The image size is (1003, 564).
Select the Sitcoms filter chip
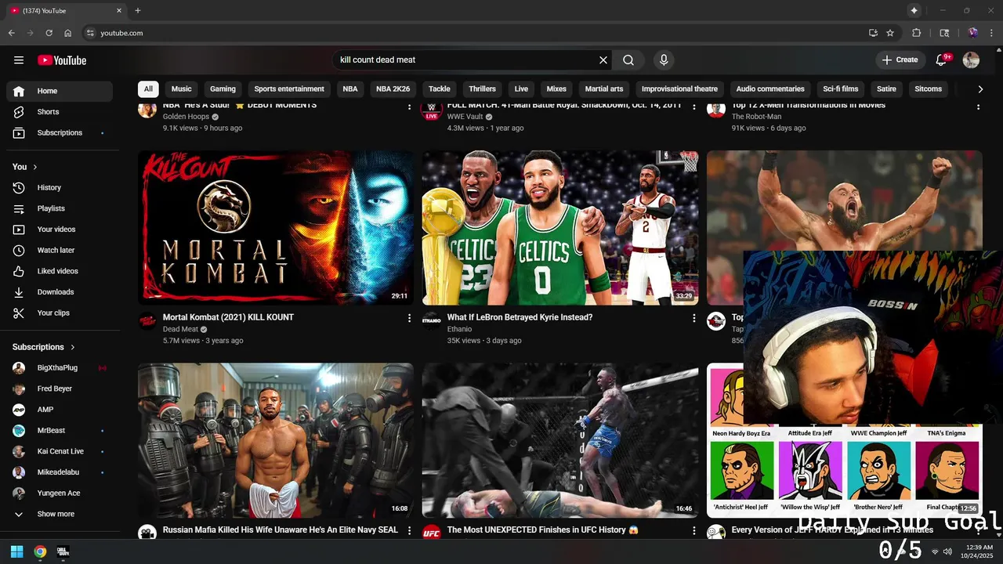929,89
